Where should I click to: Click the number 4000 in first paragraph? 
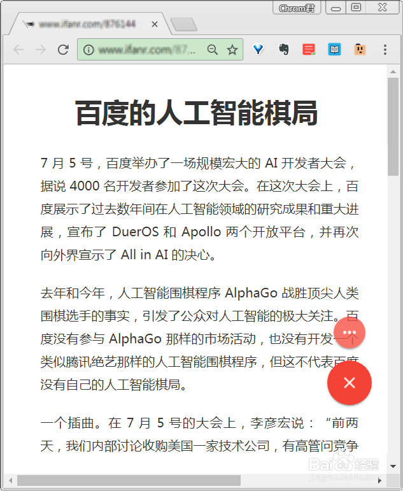[x=85, y=186]
